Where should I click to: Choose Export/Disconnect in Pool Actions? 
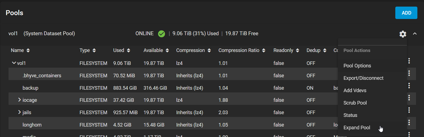point(363,78)
